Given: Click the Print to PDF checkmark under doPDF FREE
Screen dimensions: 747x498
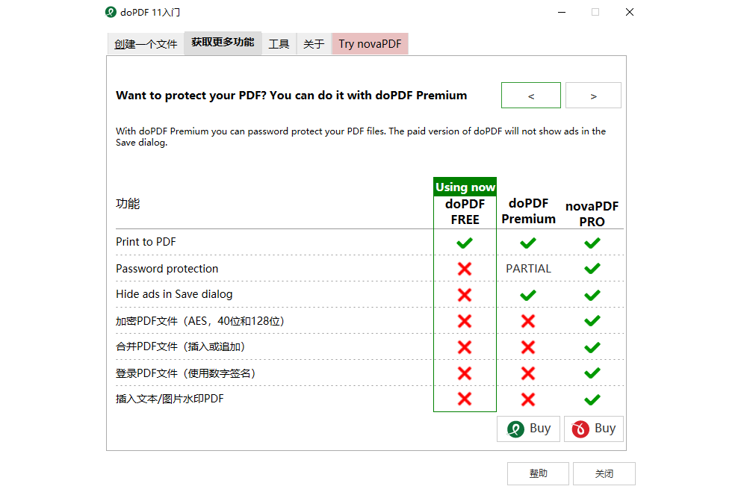Looking at the screenshot, I should [x=465, y=242].
